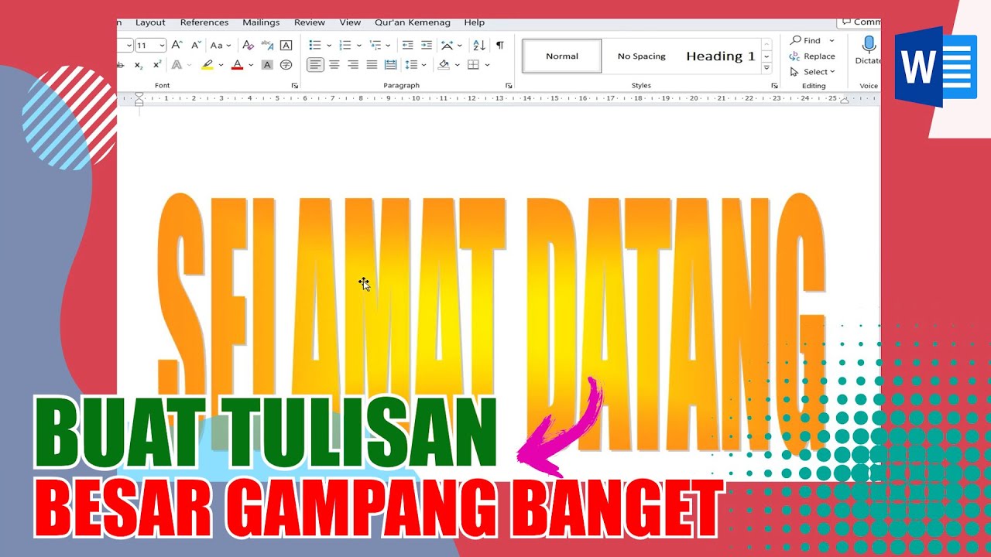Open the font size dropdown
Viewport: 991px width, 557px height.
[161, 45]
